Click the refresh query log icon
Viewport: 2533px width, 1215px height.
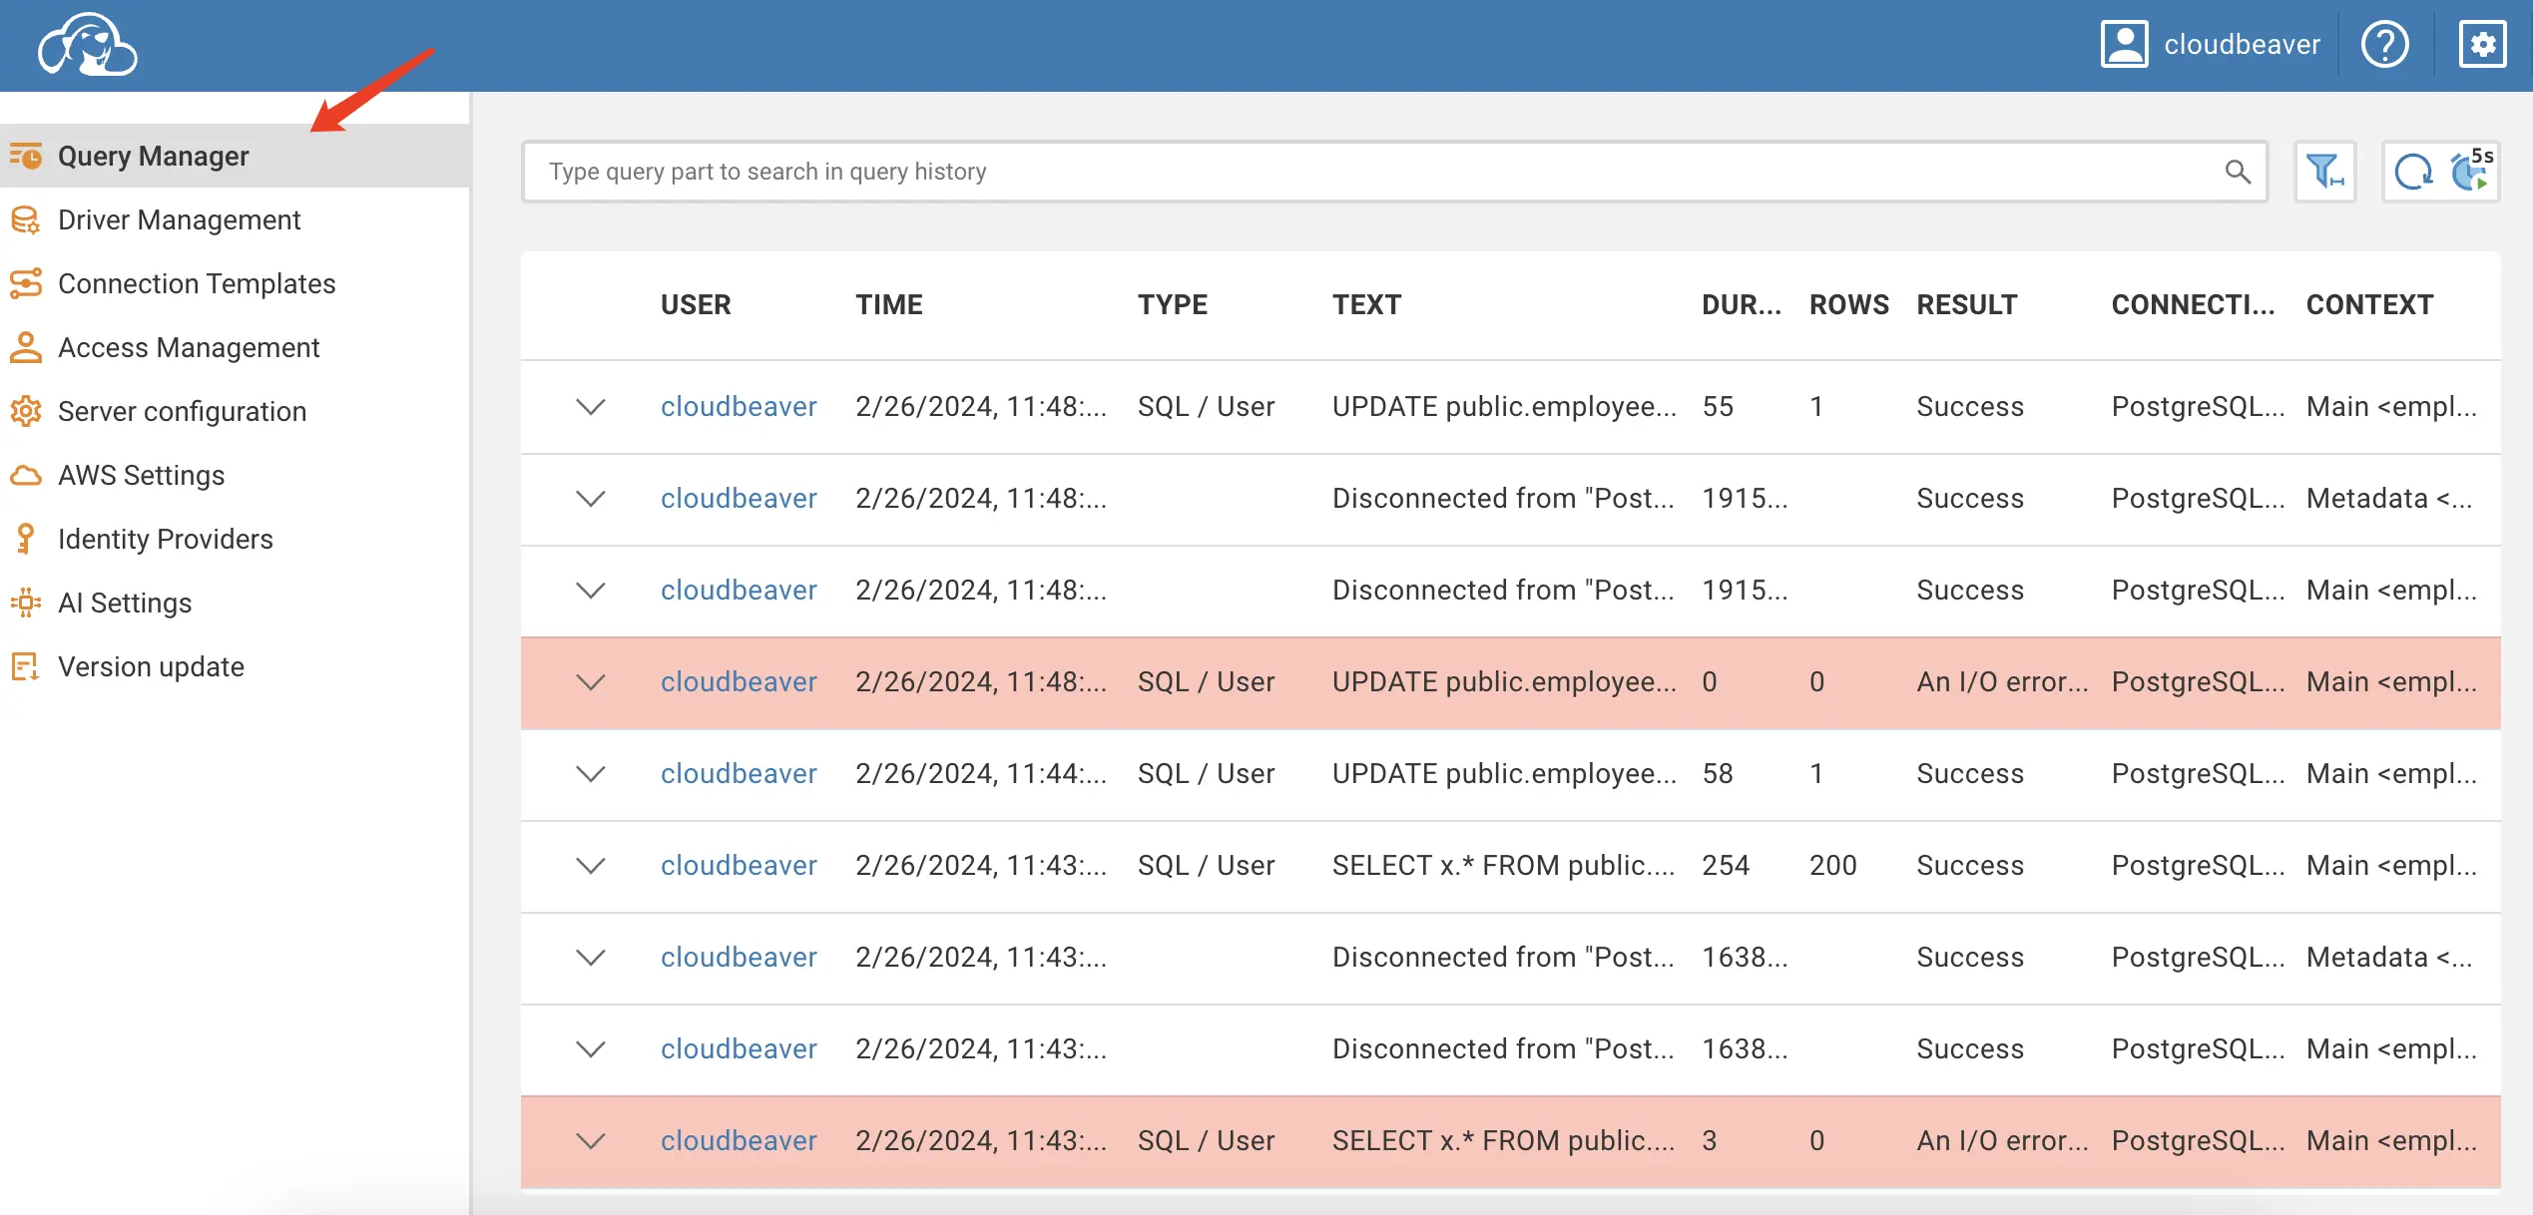(x=2415, y=171)
